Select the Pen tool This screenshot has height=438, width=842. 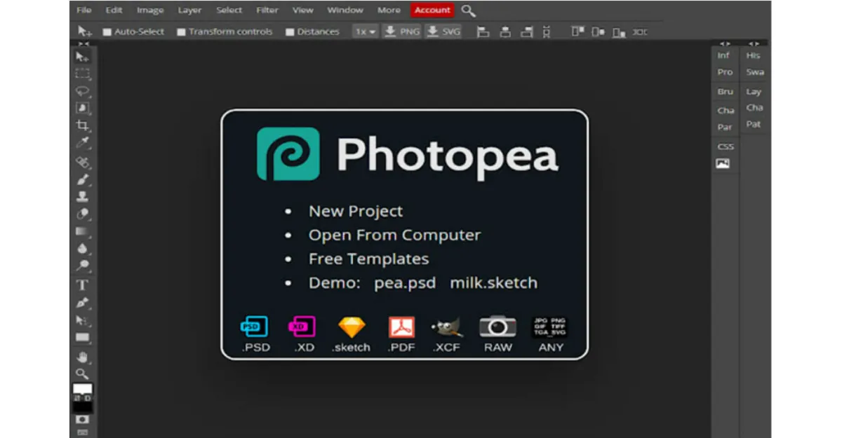click(83, 303)
